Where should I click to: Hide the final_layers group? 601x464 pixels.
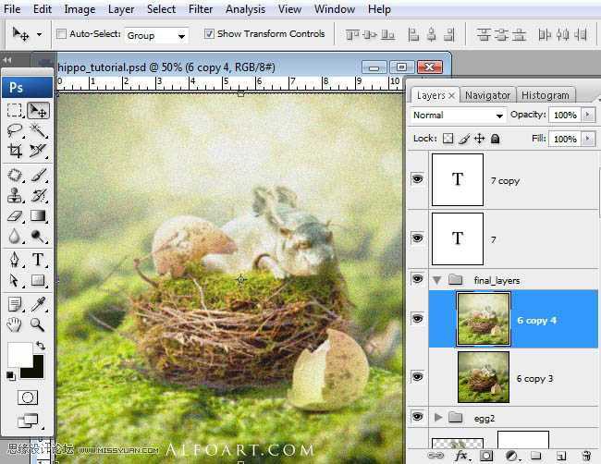point(417,278)
